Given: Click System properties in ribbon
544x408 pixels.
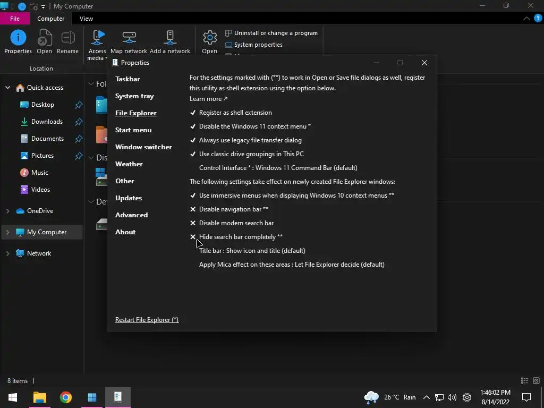Looking at the screenshot, I should tap(254, 45).
